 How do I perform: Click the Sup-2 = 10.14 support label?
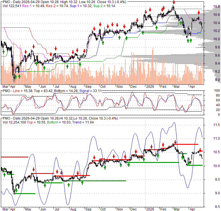[x=104, y=6]
